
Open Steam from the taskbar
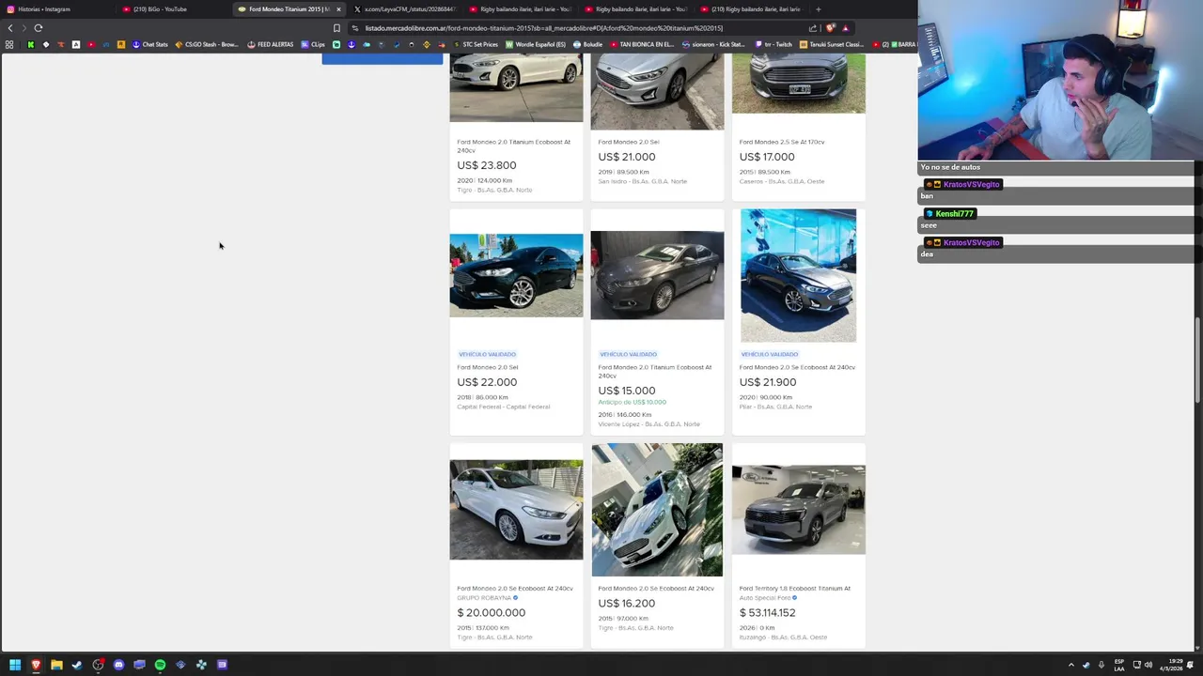tap(77, 665)
